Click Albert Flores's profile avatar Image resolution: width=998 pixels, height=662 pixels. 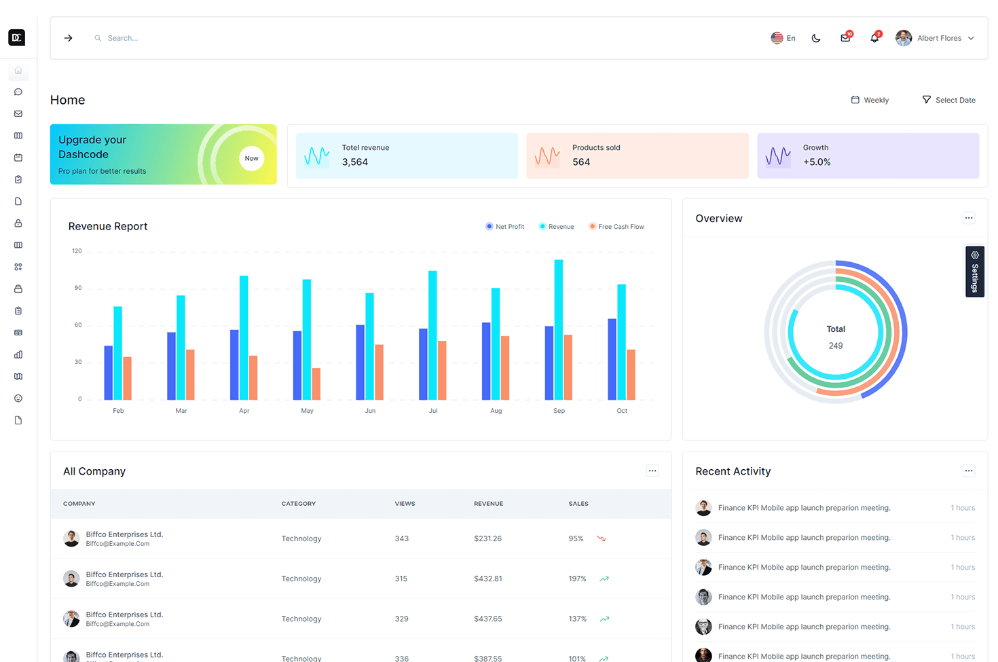click(x=904, y=38)
